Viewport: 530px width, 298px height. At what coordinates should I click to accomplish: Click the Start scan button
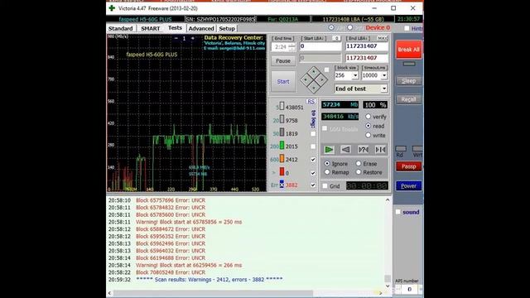click(x=283, y=81)
